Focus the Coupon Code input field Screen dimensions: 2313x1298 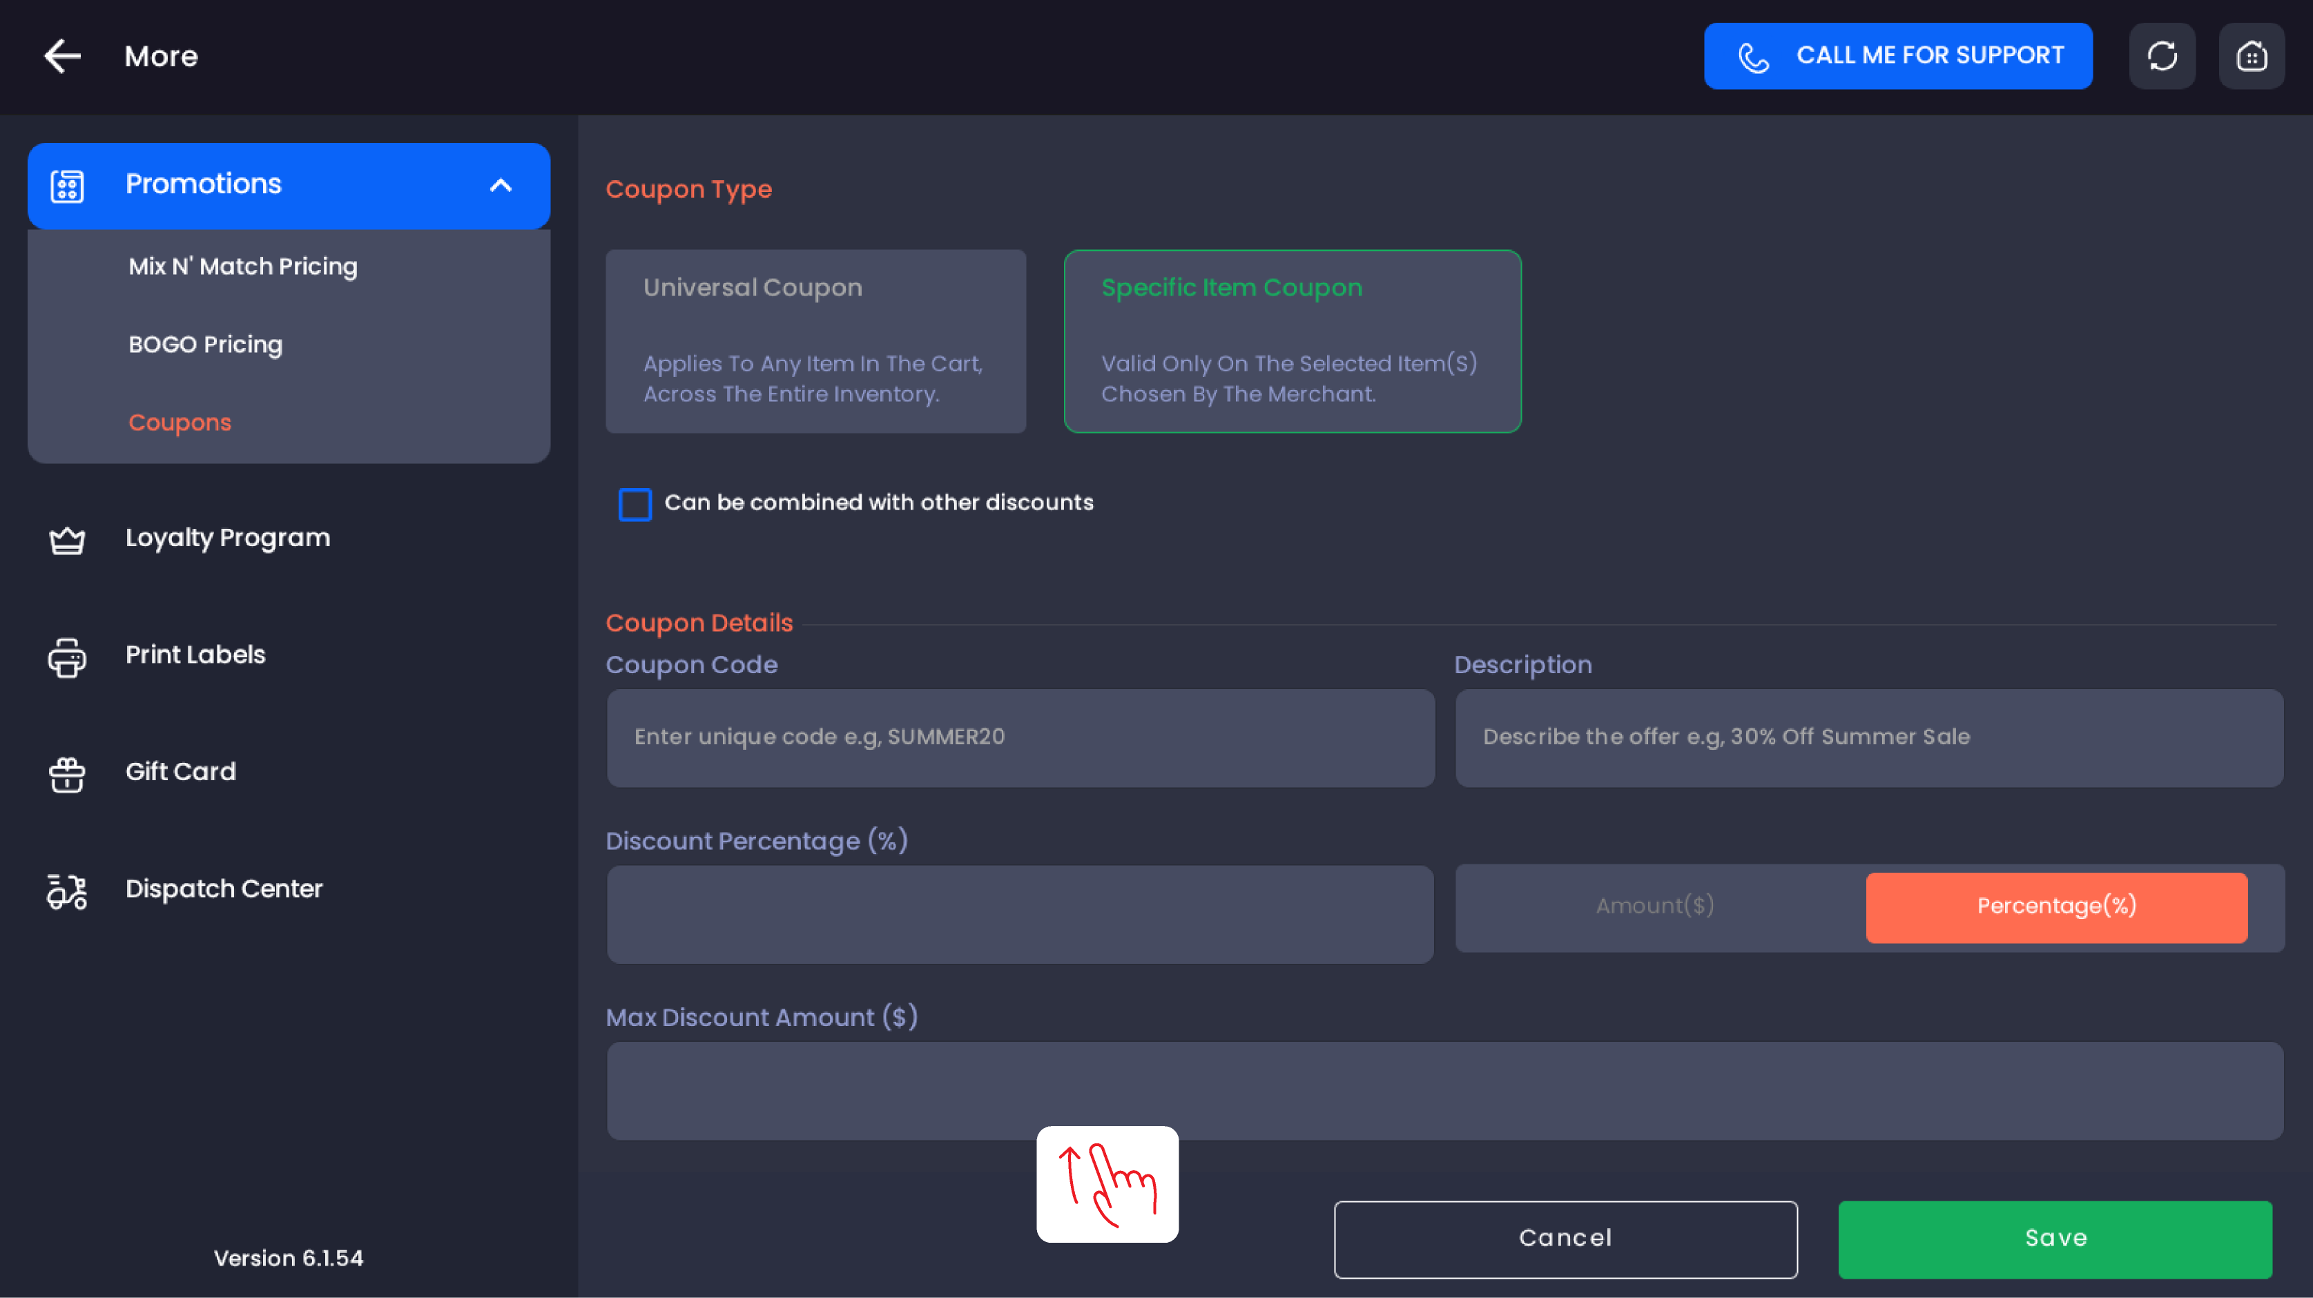pos(1020,738)
